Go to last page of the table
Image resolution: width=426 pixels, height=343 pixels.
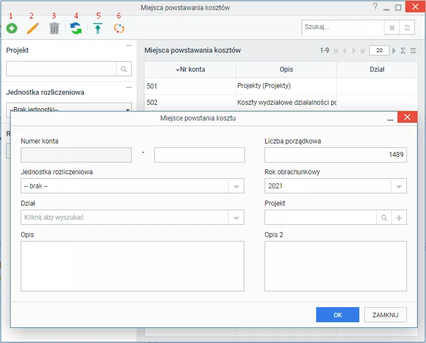click(x=363, y=51)
